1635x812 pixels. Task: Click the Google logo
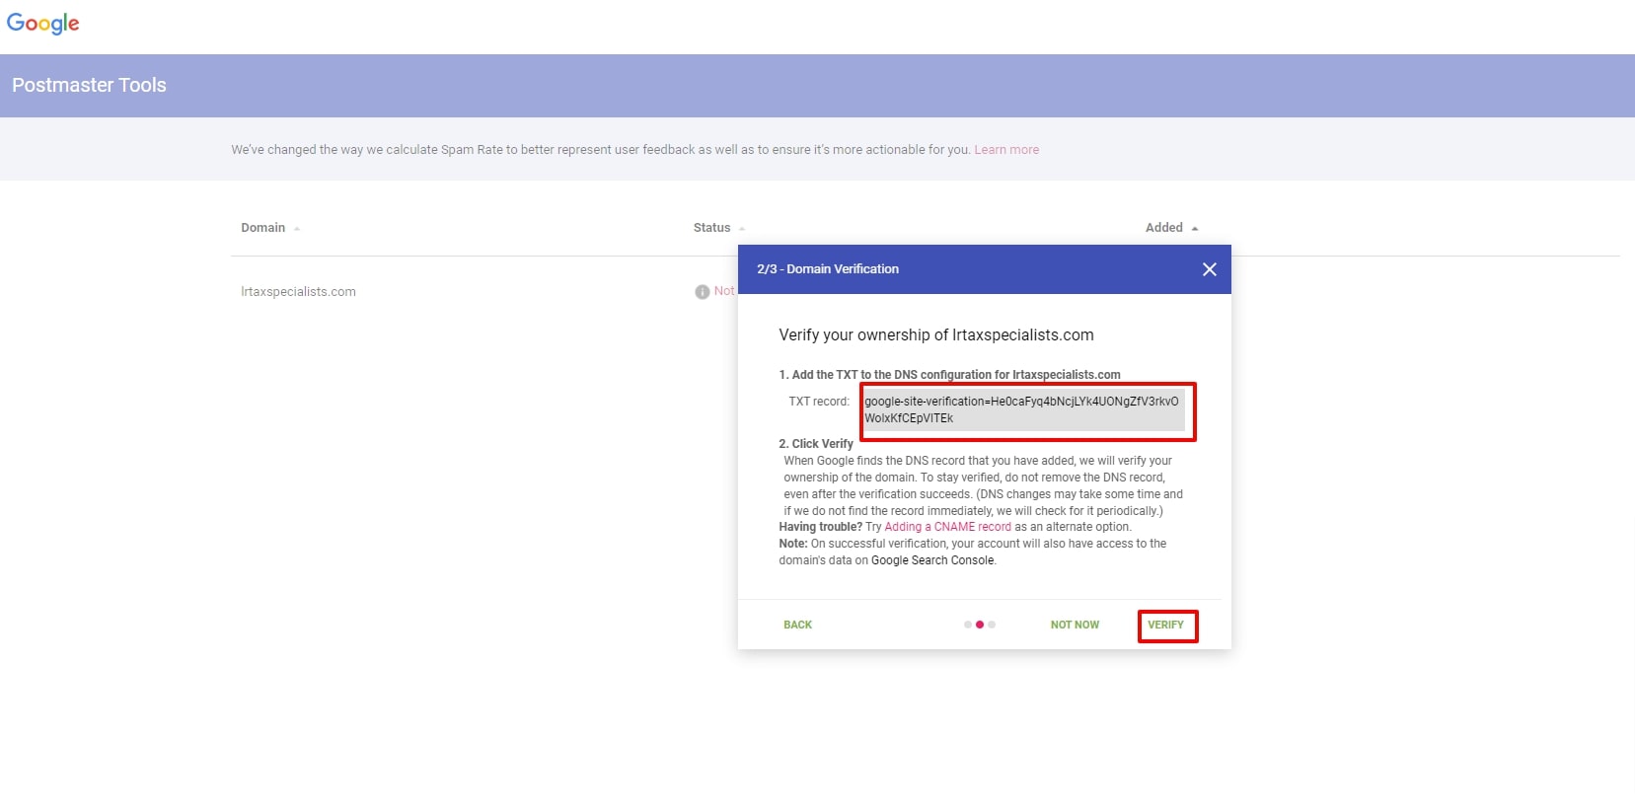click(42, 24)
